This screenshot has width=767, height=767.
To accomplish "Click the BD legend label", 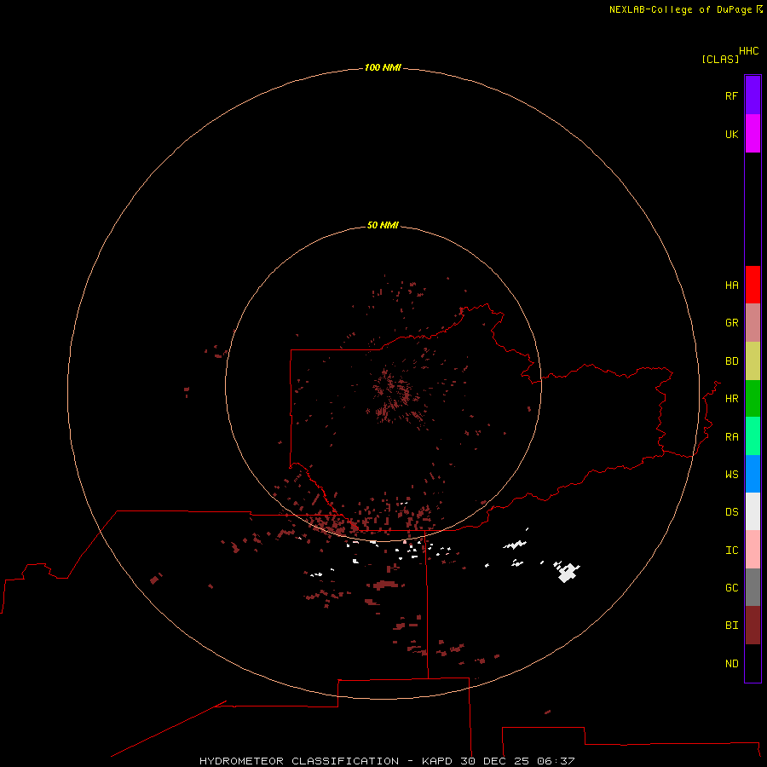I will click(x=731, y=361).
